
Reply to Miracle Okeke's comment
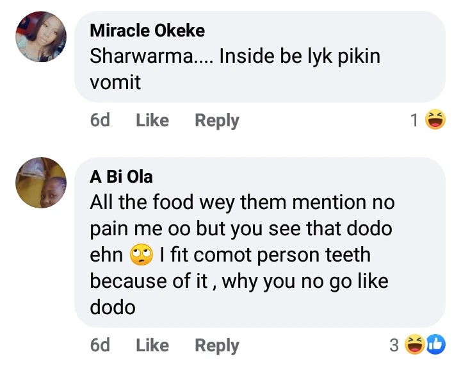click(x=217, y=121)
